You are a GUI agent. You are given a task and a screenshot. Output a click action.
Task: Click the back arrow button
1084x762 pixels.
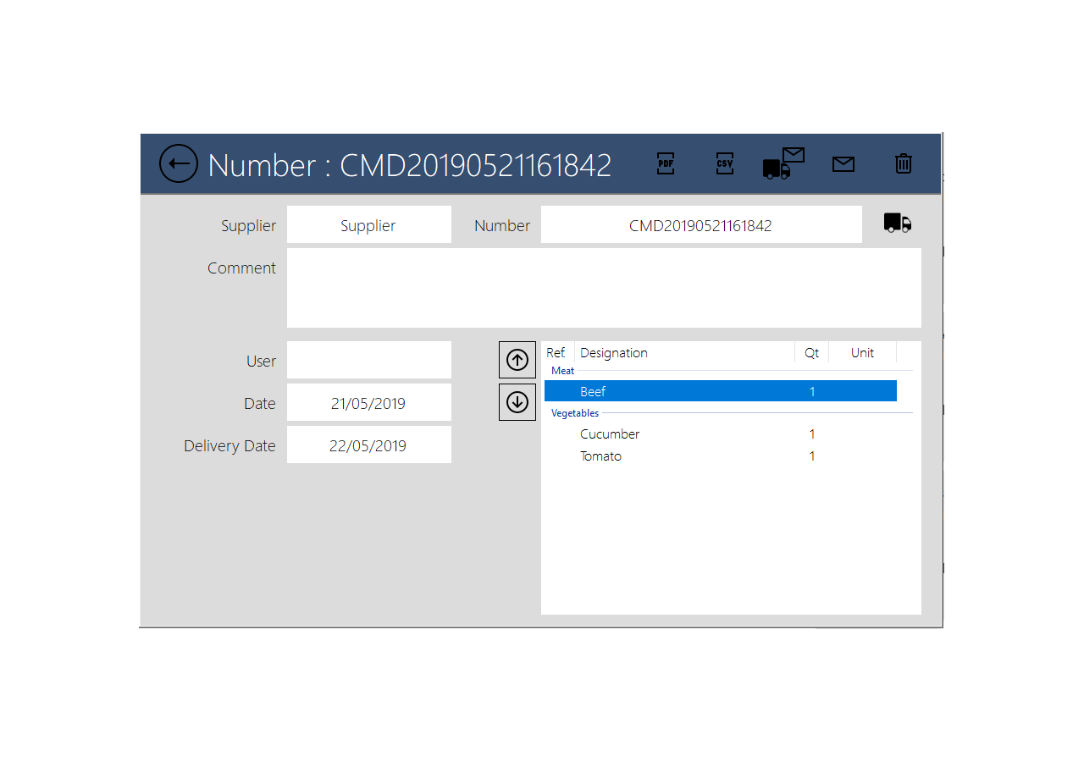179,164
